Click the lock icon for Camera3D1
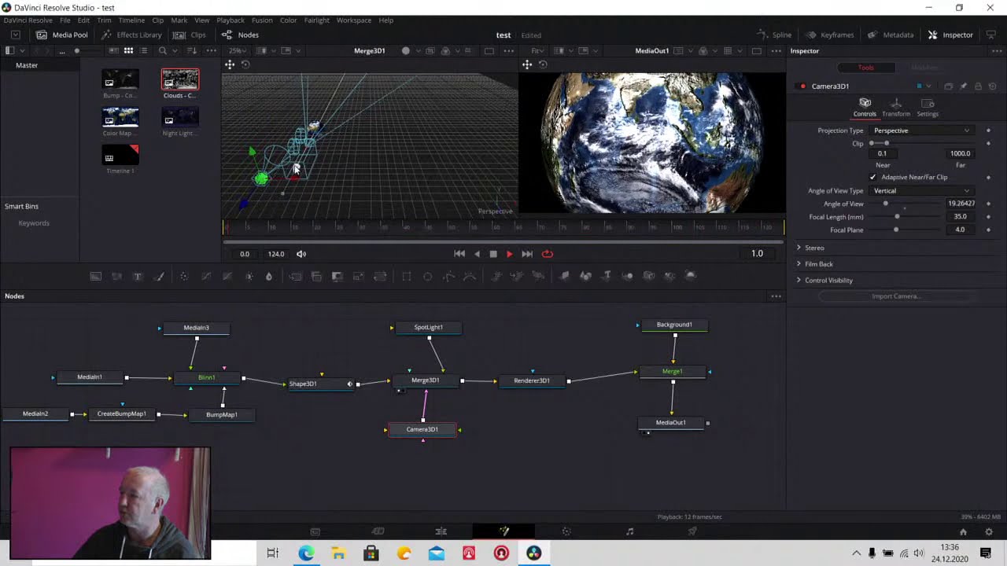The height and width of the screenshot is (566, 1007). point(978,86)
